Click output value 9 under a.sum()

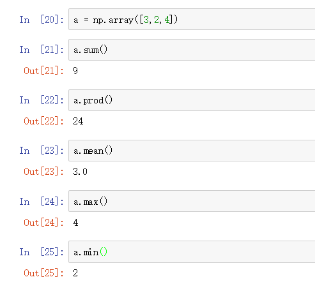pyautogui.click(x=75, y=71)
